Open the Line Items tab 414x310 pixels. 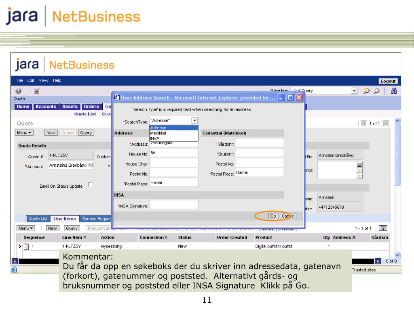click(x=65, y=219)
